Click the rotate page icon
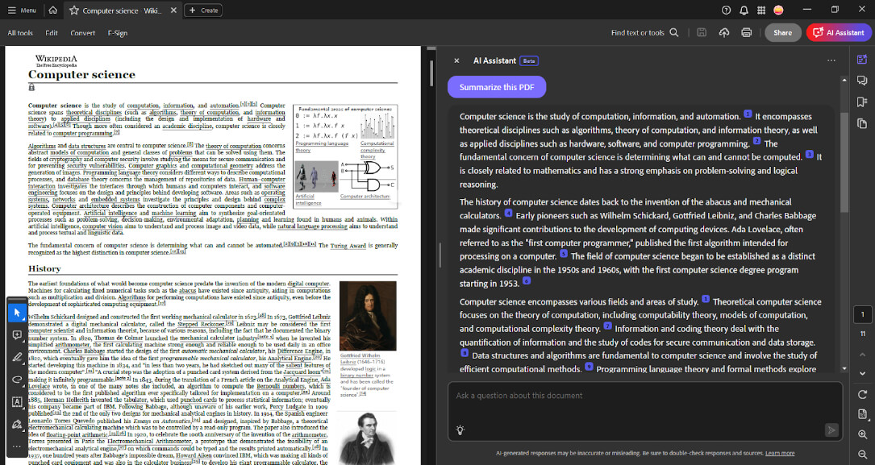This screenshot has width=875, height=465. coord(862,394)
